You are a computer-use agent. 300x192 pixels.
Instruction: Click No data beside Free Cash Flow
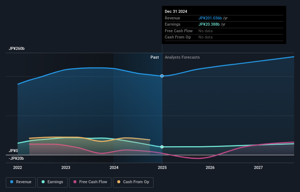[x=205, y=31]
